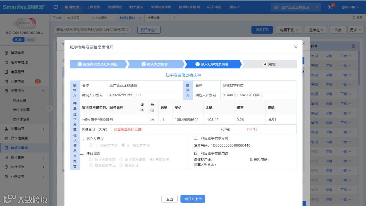The width and height of the screenshot is (366, 206).
Task: Open the 发票风险 top menu
Action: (115, 7)
